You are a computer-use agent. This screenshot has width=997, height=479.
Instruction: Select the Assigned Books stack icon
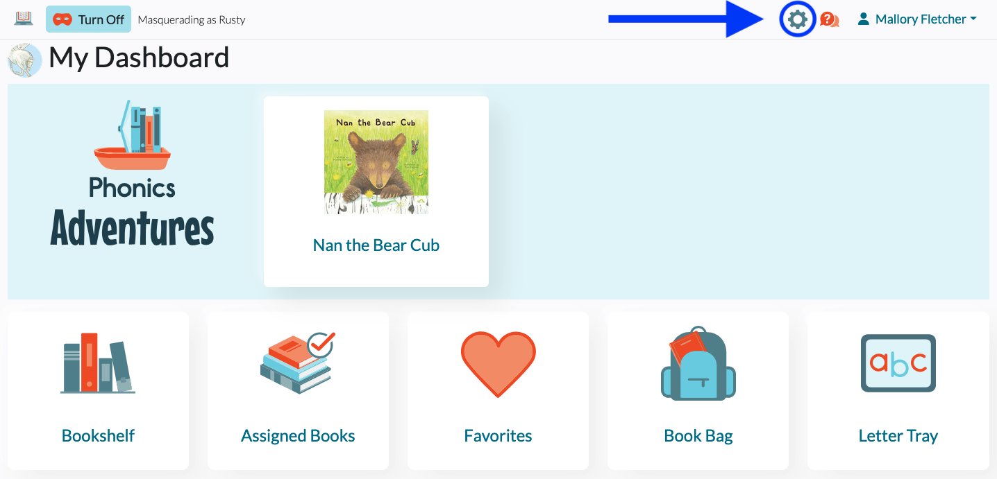pyautogui.click(x=298, y=363)
